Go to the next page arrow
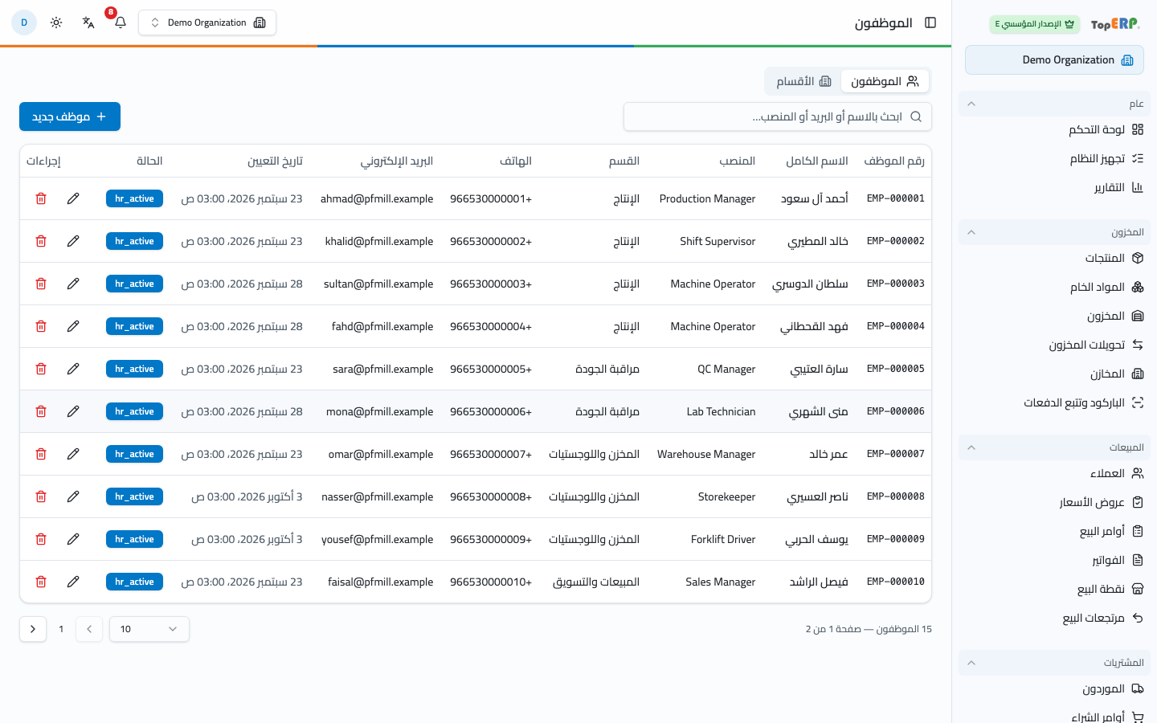This screenshot has height=723, width=1157. tap(33, 629)
